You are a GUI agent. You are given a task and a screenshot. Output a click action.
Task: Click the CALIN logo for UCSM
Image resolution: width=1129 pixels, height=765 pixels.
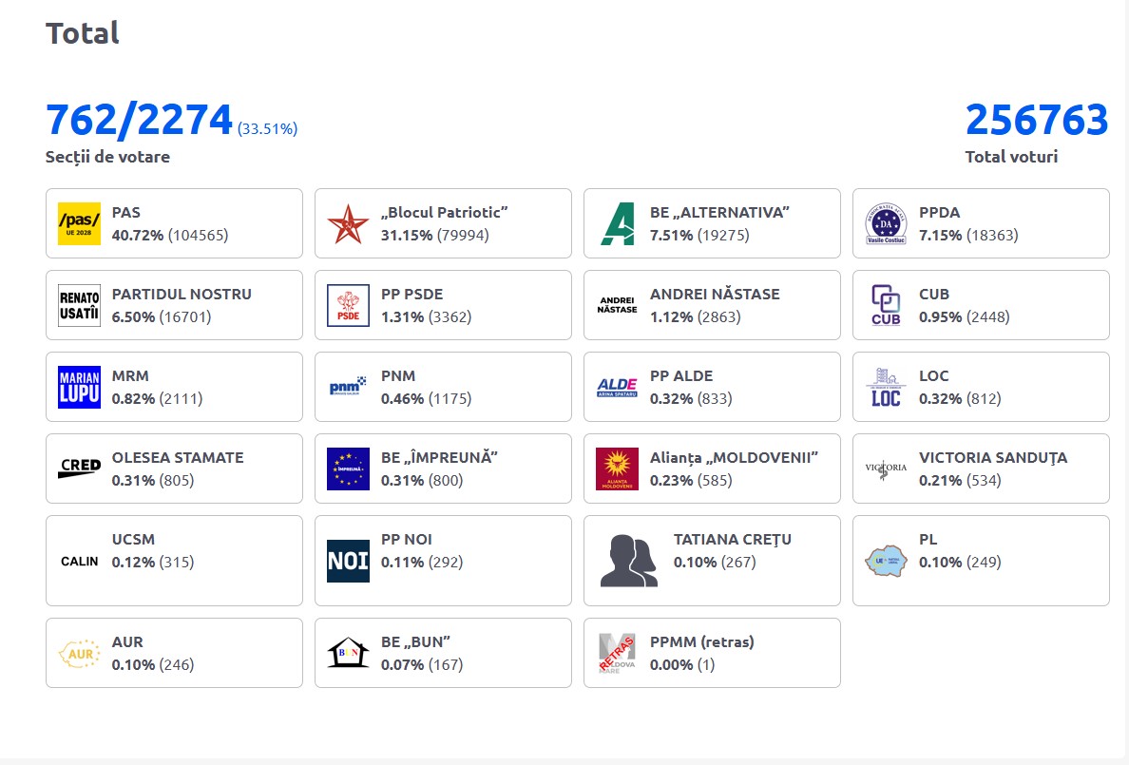click(79, 561)
